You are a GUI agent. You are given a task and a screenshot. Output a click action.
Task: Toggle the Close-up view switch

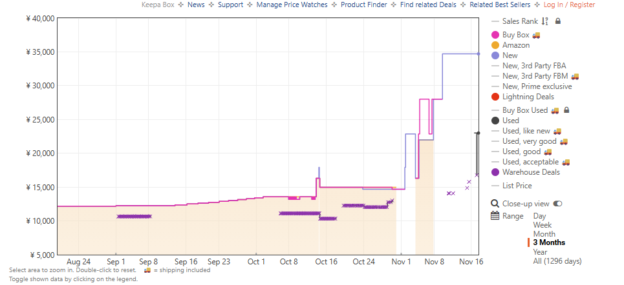click(557, 204)
